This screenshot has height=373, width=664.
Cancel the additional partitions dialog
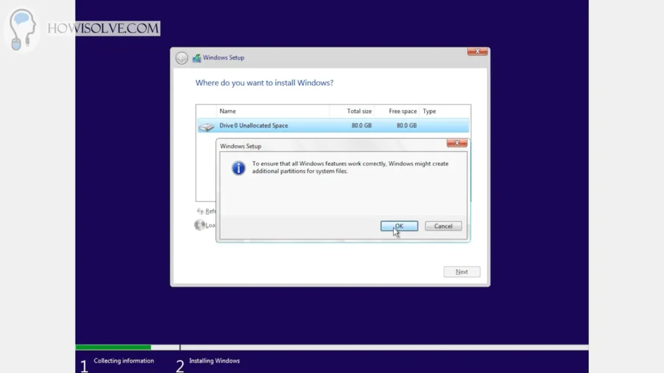(x=443, y=226)
